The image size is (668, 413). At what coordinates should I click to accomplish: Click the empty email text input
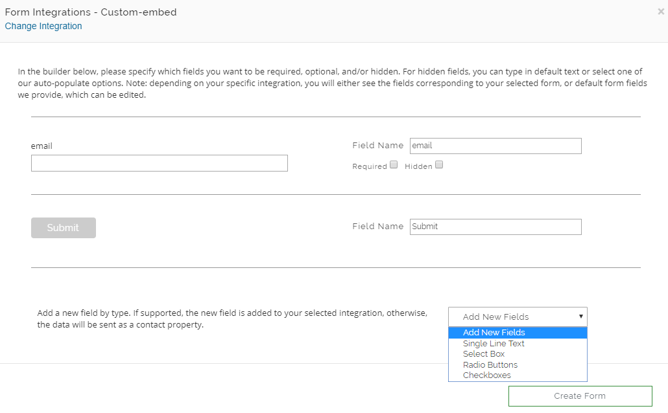click(159, 162)
